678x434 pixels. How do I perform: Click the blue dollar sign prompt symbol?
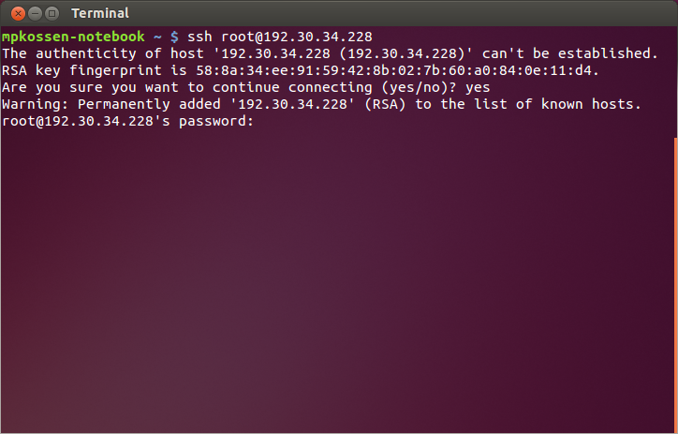coord(174,37)
